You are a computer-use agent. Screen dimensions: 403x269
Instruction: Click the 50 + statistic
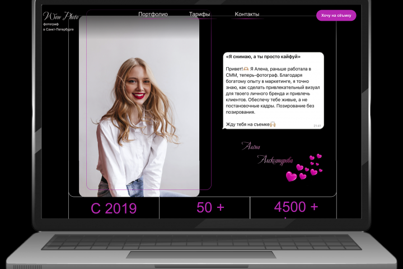pos(210,207)
